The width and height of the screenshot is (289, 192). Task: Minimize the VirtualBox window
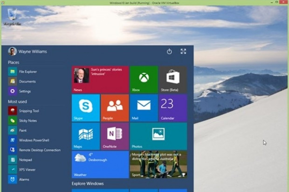point(272,2)
